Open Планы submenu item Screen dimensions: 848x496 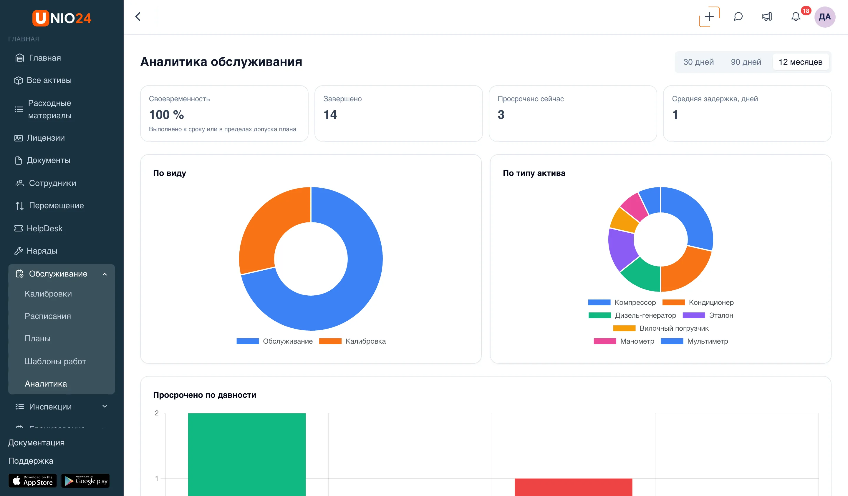click(x=38, y=338)
